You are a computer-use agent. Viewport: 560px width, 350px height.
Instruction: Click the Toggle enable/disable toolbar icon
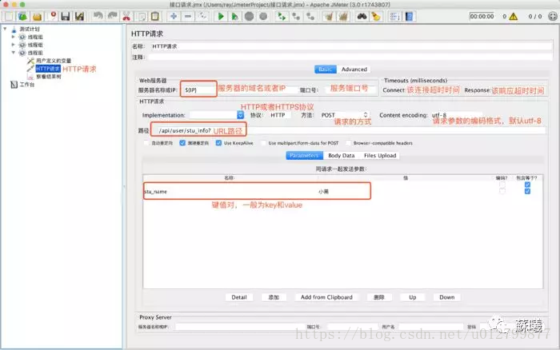202,17
